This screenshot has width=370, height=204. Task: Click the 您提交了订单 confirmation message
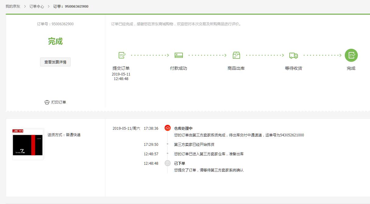(209, 170)
